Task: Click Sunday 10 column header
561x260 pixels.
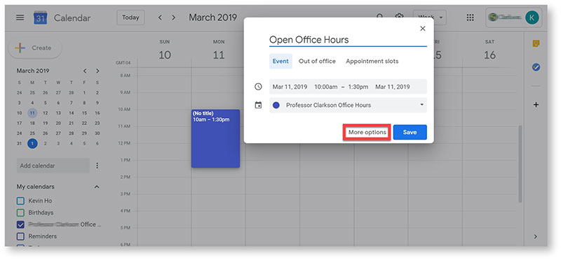Action: 165,50
